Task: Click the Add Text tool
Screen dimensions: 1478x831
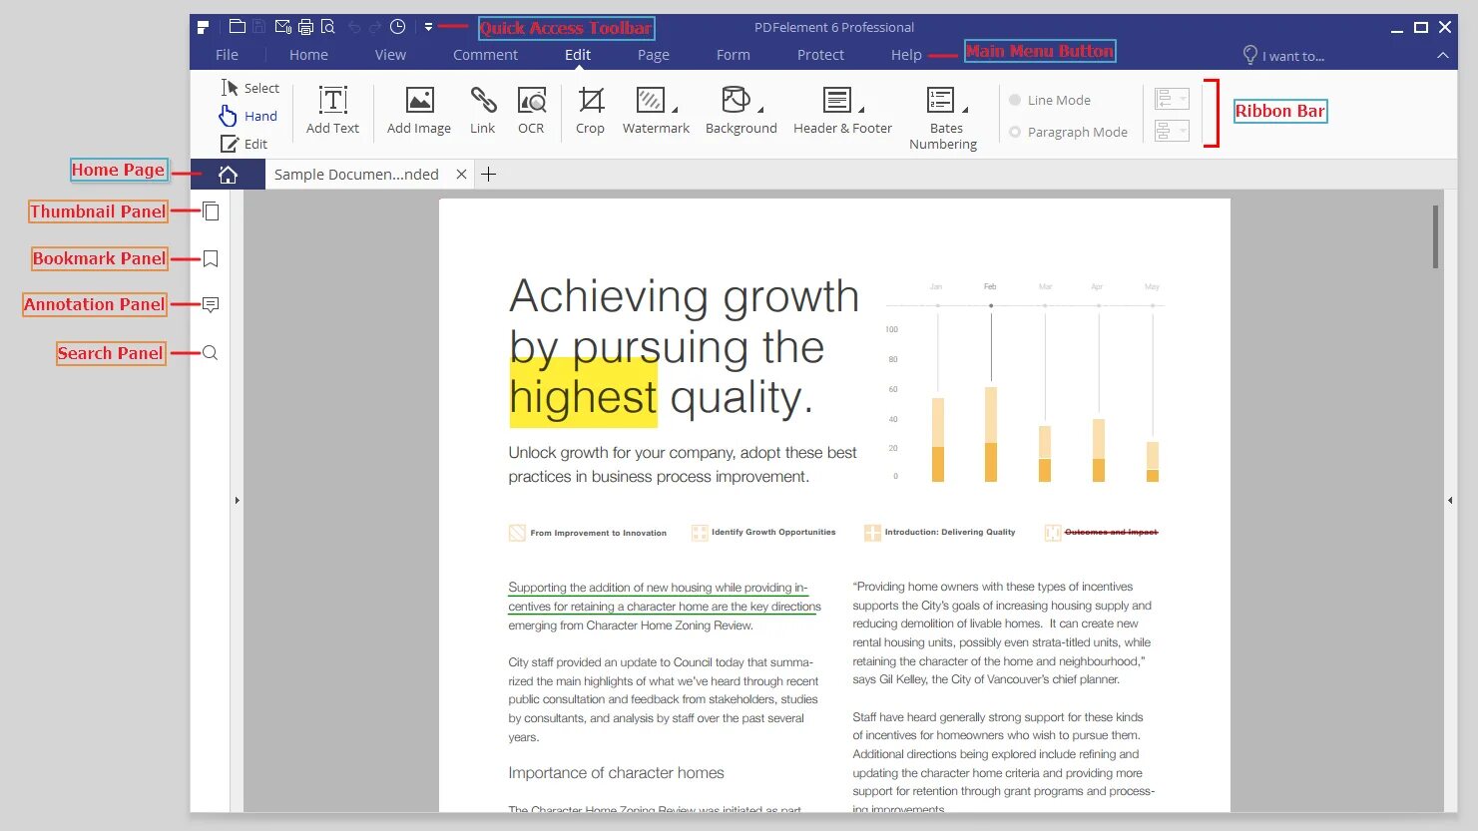Action: pyautogui.click(x=332, y=110)
